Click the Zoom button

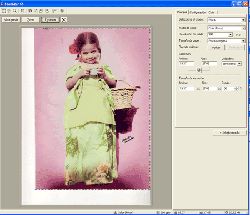(31, 20)
